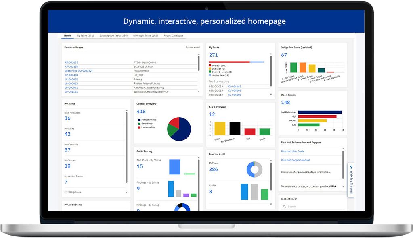The height and width of the screenshot is (238, 413).
Task: Hit the Risk Hub Information scroll-down arrow
Action: coord(343,186)
